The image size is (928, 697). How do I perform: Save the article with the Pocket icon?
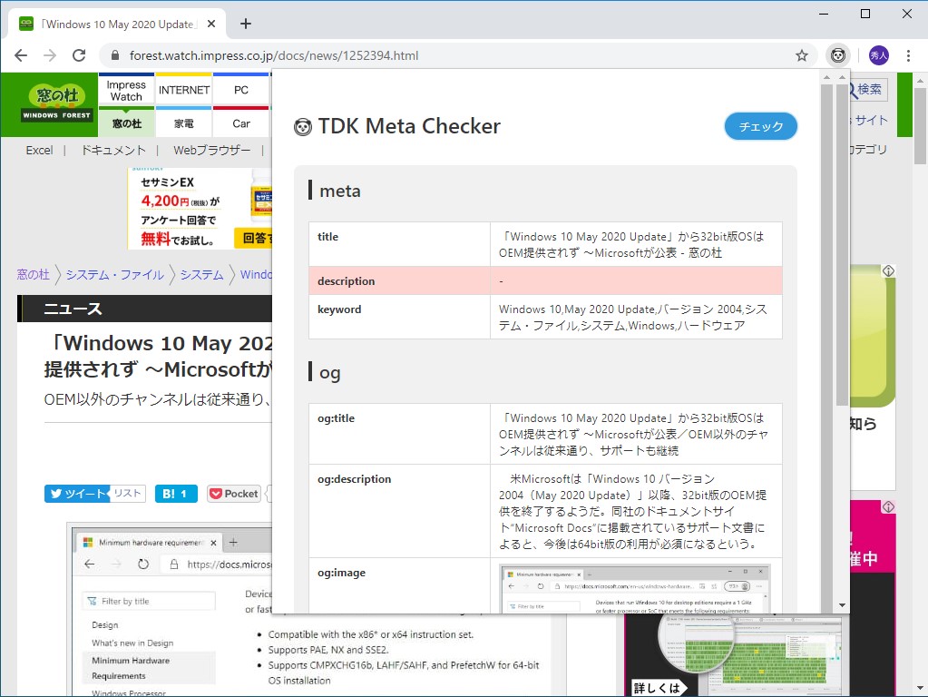coord(233,493)
